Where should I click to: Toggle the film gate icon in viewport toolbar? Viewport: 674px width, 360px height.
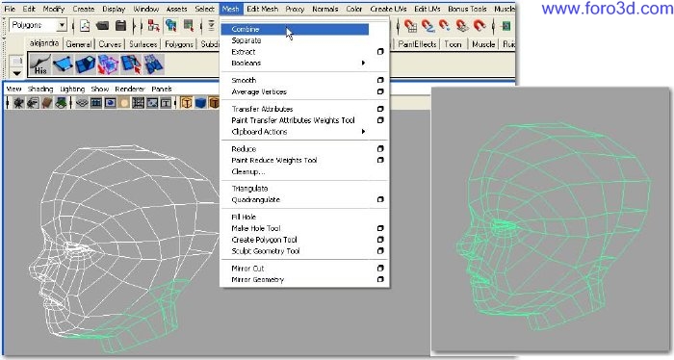point(96,103)
